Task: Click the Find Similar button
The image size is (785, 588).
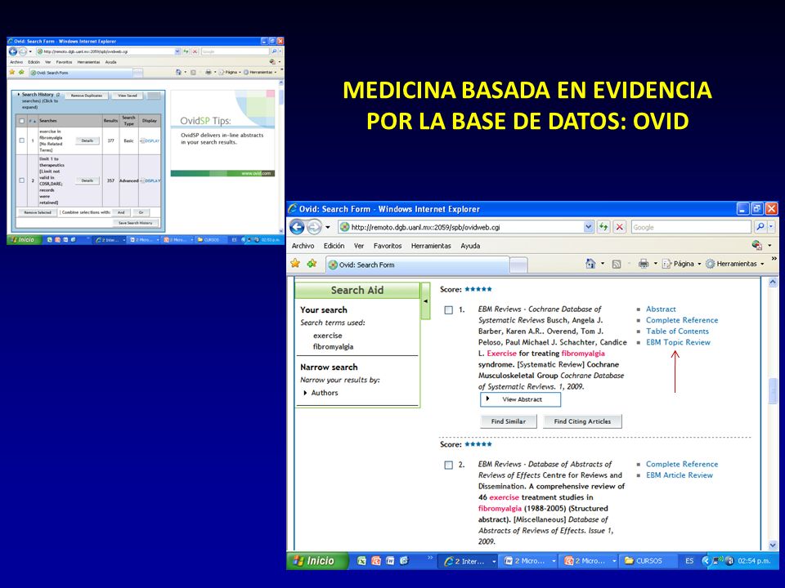Action: point(508,421)
